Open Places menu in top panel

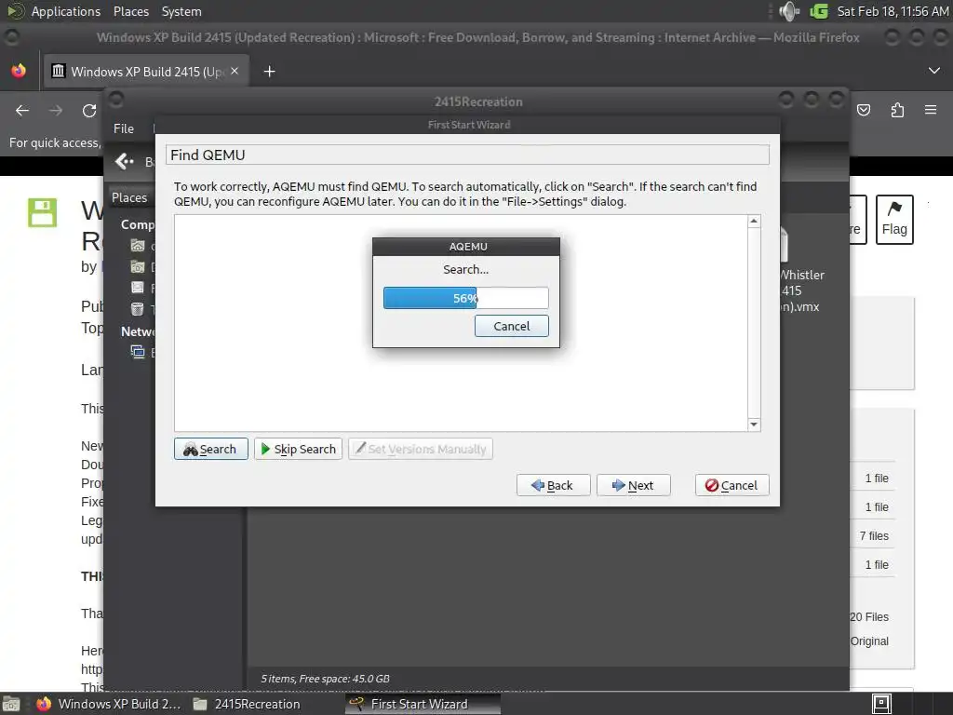tap(130, 11)
